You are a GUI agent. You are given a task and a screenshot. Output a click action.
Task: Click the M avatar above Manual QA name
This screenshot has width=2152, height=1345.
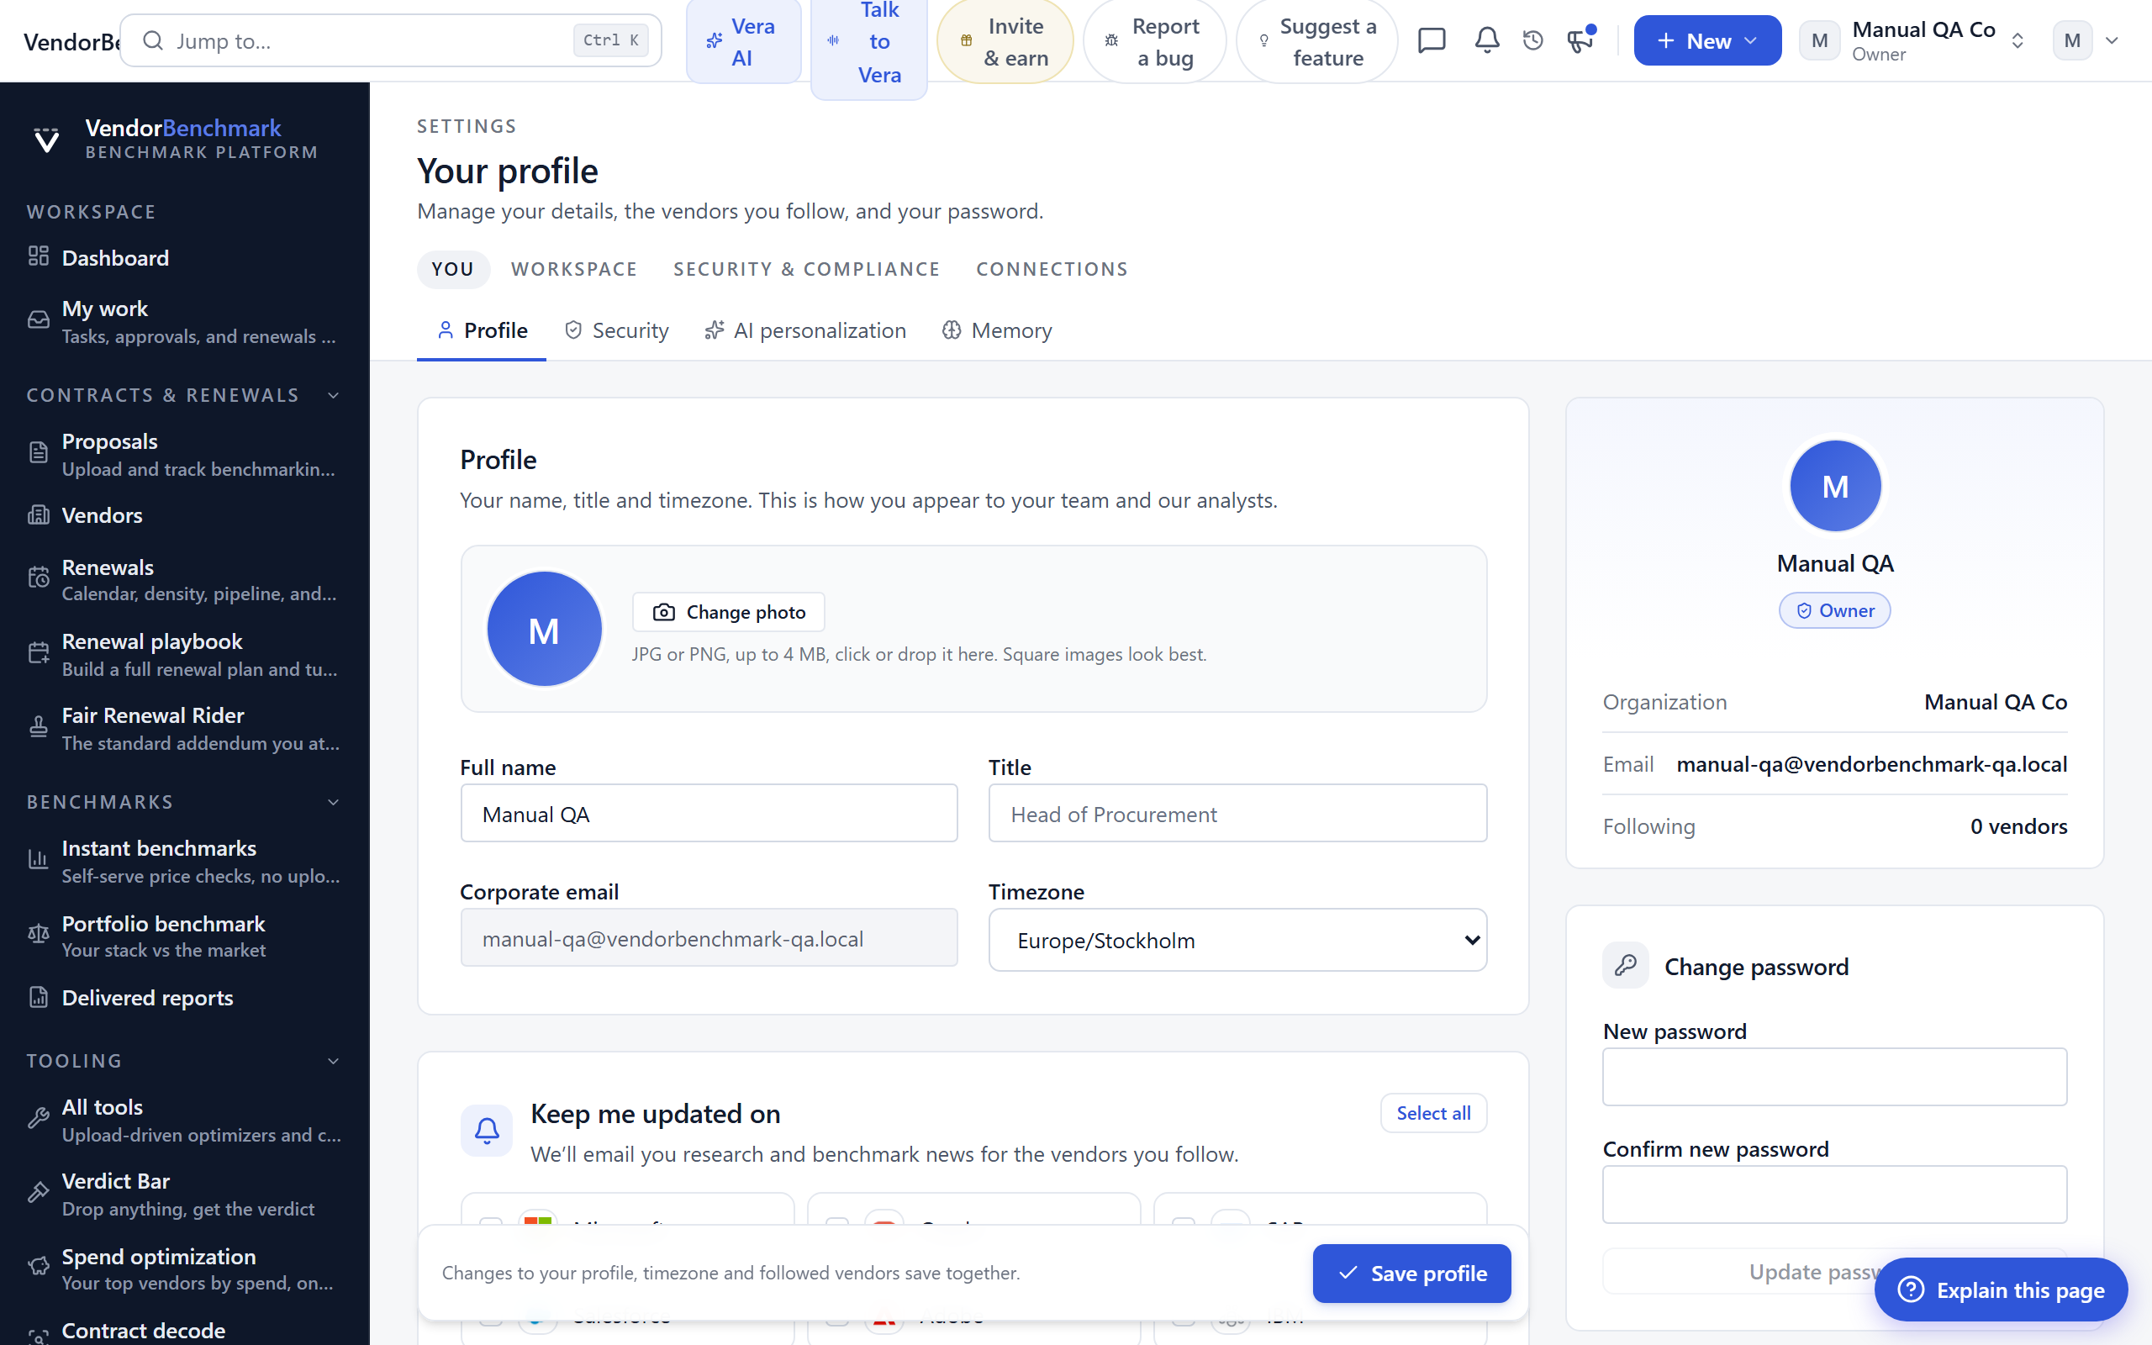coord(1834,486)
